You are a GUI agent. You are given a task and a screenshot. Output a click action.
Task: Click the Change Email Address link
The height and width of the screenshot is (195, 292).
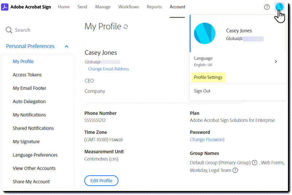(108, 69)
